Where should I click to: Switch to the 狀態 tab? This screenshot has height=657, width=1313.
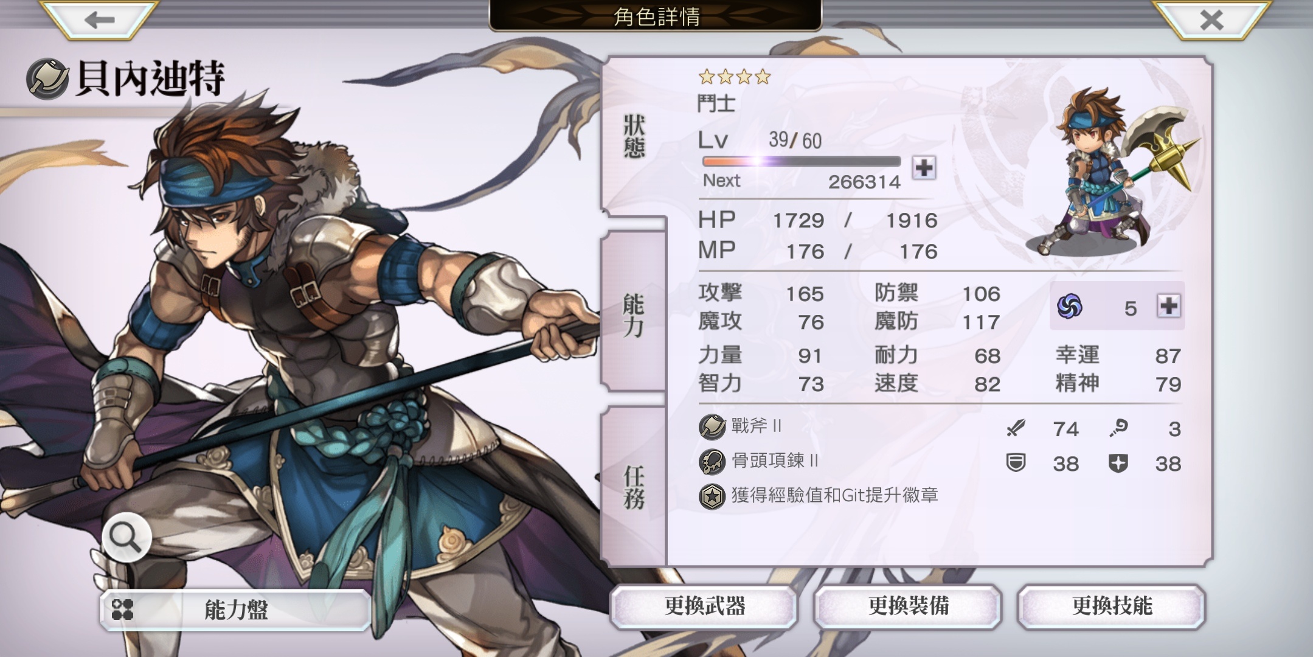coord(634,135)
